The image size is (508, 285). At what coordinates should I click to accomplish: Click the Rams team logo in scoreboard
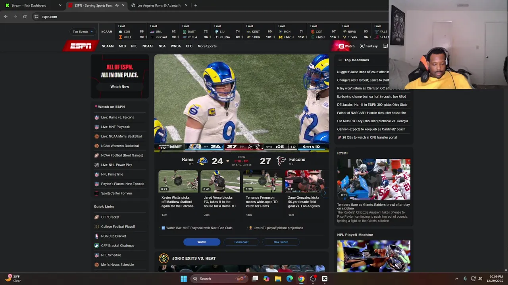click(202, 161)
